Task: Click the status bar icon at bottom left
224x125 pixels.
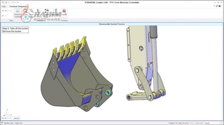Action: coord(2,123)
